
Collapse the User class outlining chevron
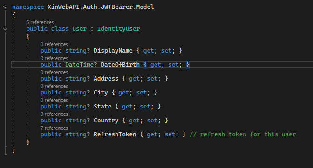[6, 29]
